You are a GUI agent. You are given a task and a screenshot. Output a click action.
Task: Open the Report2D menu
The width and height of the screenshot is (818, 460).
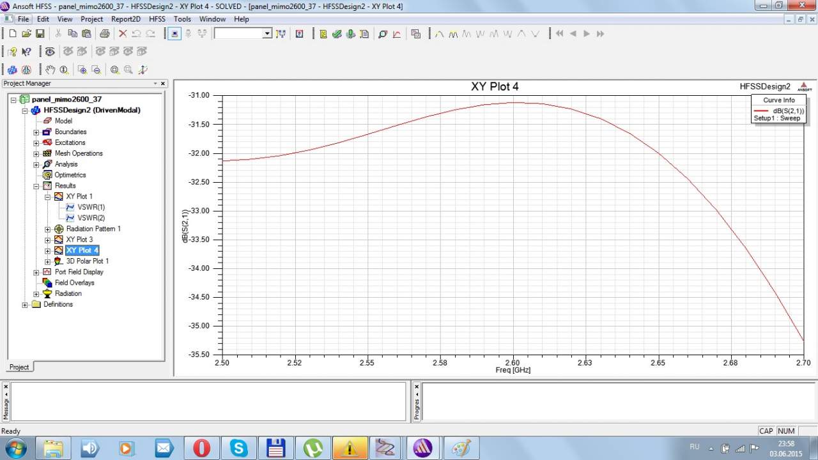pyautogui.click(x=125, y=19)
